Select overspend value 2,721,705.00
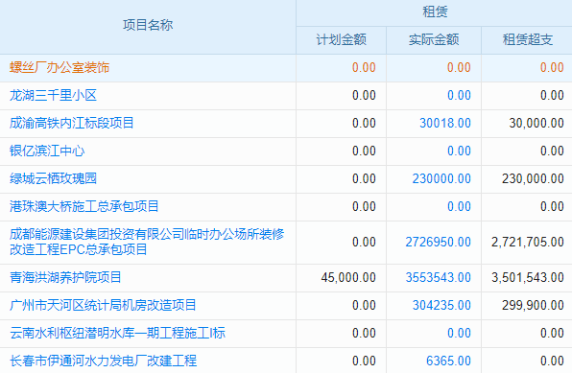This screenshot has height=373, width=572. (528, 242)
